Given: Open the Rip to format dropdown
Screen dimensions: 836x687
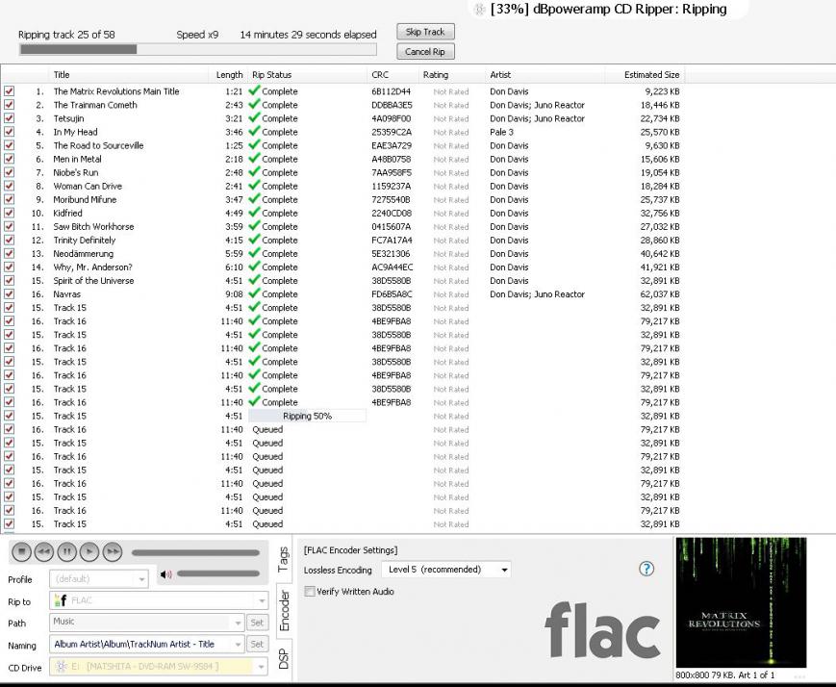Looking at the screenshot, I should 262,600.
